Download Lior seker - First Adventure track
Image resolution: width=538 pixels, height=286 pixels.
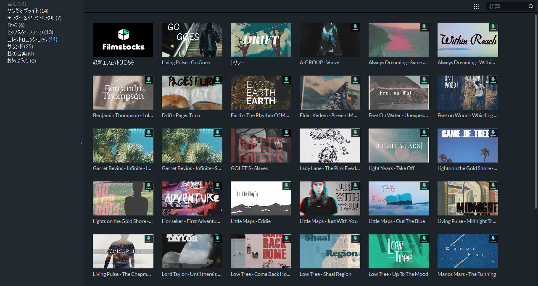click(218, 186)
